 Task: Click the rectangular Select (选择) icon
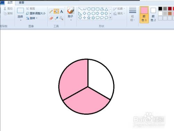pos(21,10)
